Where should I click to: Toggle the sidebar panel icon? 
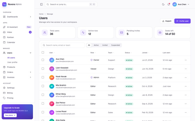(x=41, y=4)
